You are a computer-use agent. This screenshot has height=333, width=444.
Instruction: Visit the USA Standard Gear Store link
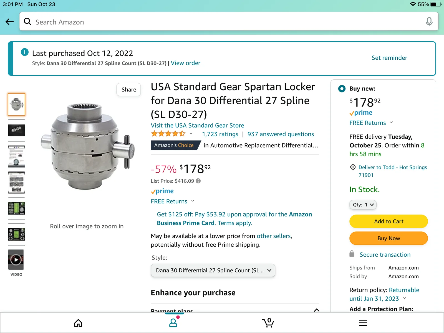tap(197, 125)
